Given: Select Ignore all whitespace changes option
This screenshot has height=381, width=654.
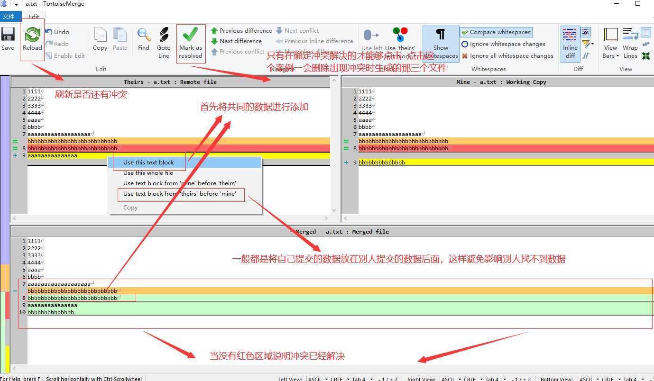Looking at the screenshot, I should click(507, 55).
